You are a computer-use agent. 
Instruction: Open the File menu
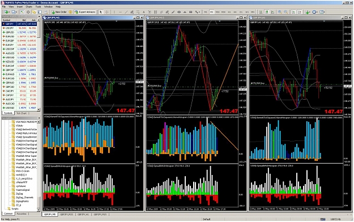click(x=4, y=7)
